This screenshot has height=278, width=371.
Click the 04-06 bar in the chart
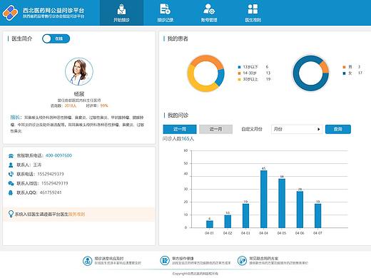click(300, 210)
